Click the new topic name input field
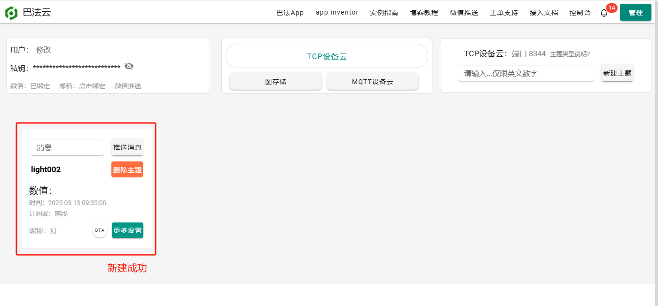 pos(526,73)
